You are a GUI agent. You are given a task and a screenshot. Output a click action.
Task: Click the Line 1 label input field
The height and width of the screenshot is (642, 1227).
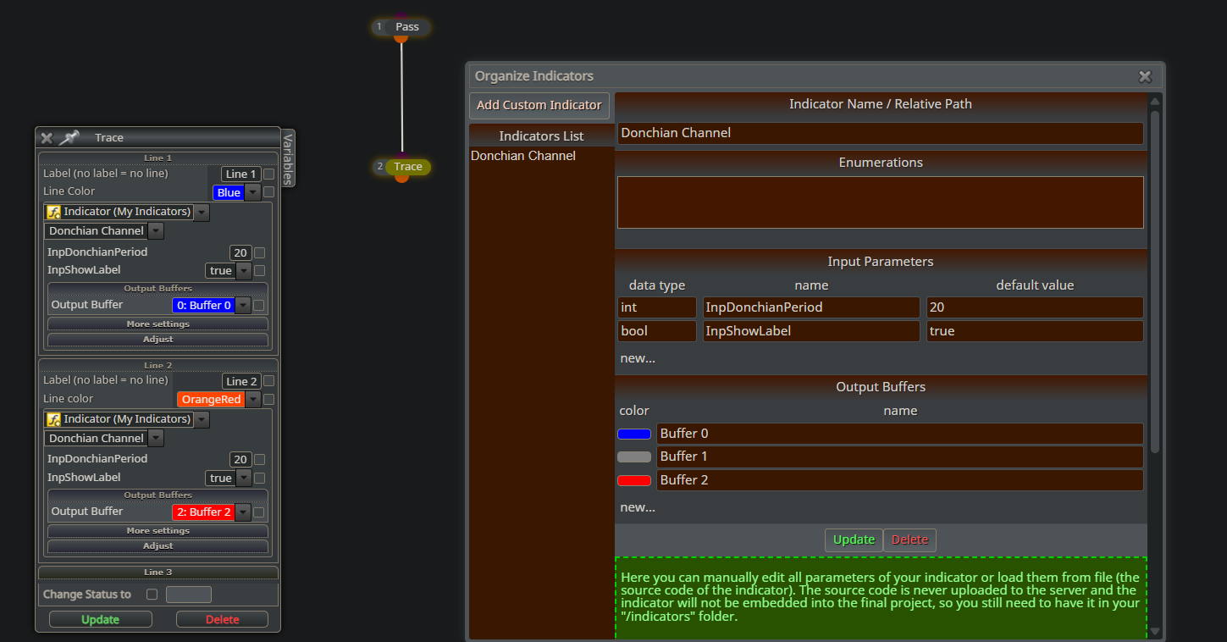pyautogui.click(x=240, y=174)
